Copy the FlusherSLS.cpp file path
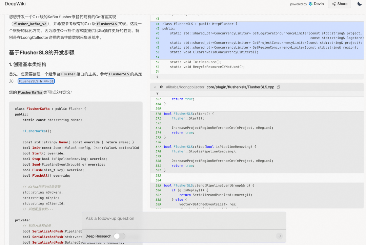Image resolution: width=366 pixels, height=245 pixels. (279, 87)
